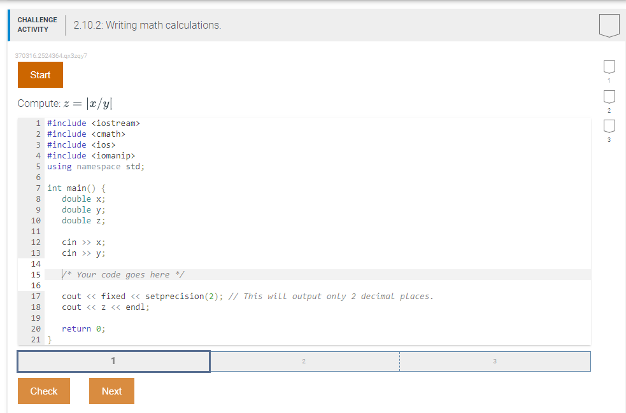Click the 'cout << z << endl;' line
The height and width of the screenshot is (413, 626).
click(x=106, y=307)
